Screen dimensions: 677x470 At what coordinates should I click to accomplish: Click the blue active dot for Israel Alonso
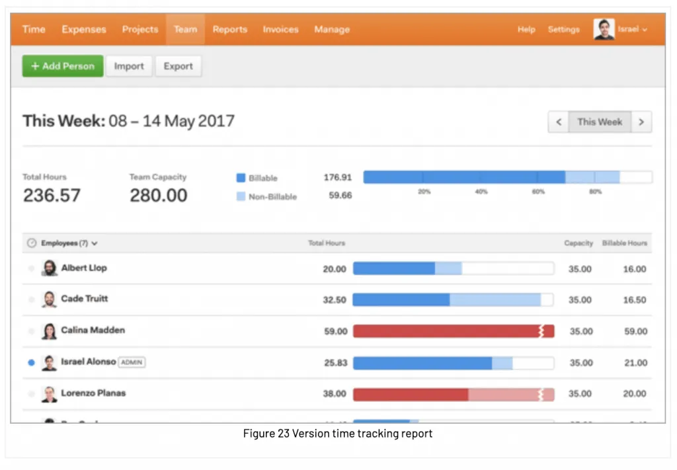coord(31,362)
